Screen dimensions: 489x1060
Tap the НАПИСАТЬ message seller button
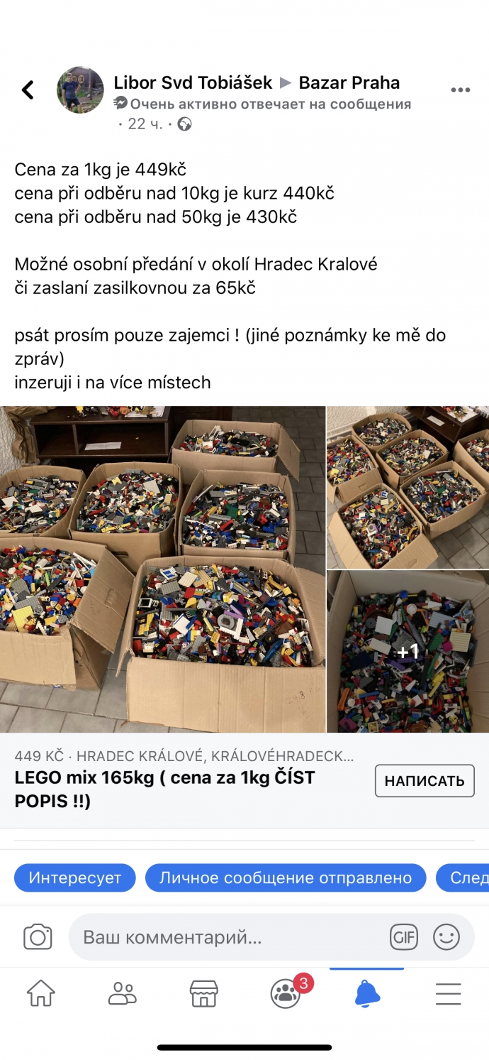[425, 781]
